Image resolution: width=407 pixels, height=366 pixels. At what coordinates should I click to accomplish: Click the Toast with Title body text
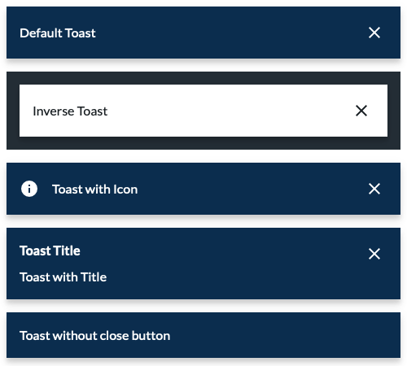[x=63, y=277]
